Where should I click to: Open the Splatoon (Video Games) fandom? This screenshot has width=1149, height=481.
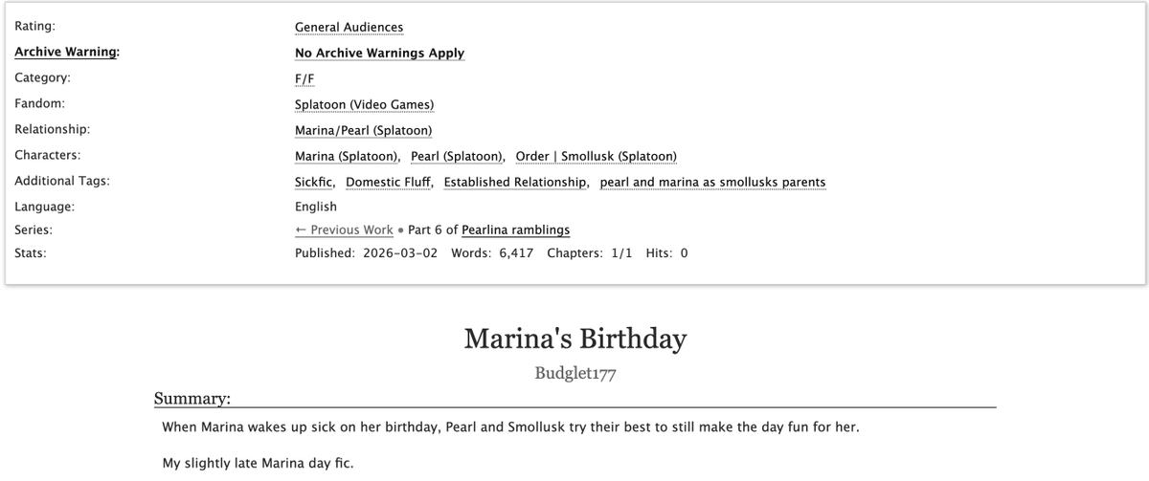coord(364,104)
